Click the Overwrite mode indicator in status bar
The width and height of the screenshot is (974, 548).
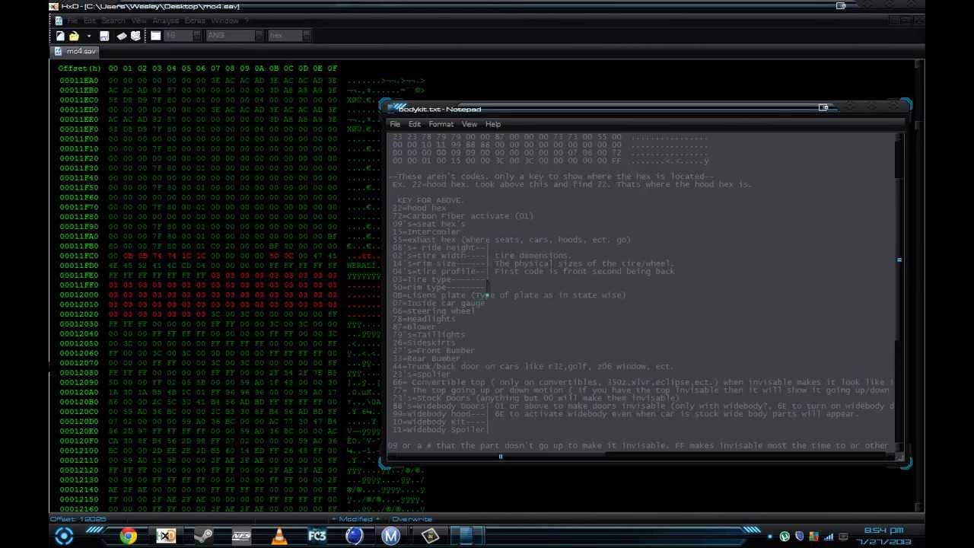(x=412, y=519)
